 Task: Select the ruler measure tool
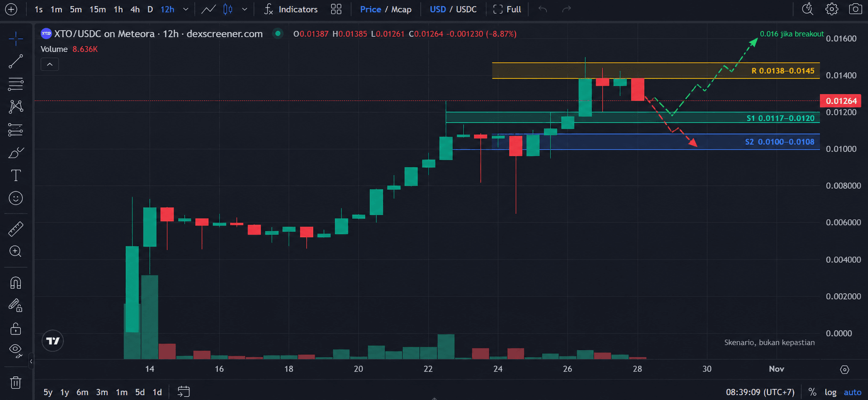coord(16,229)
